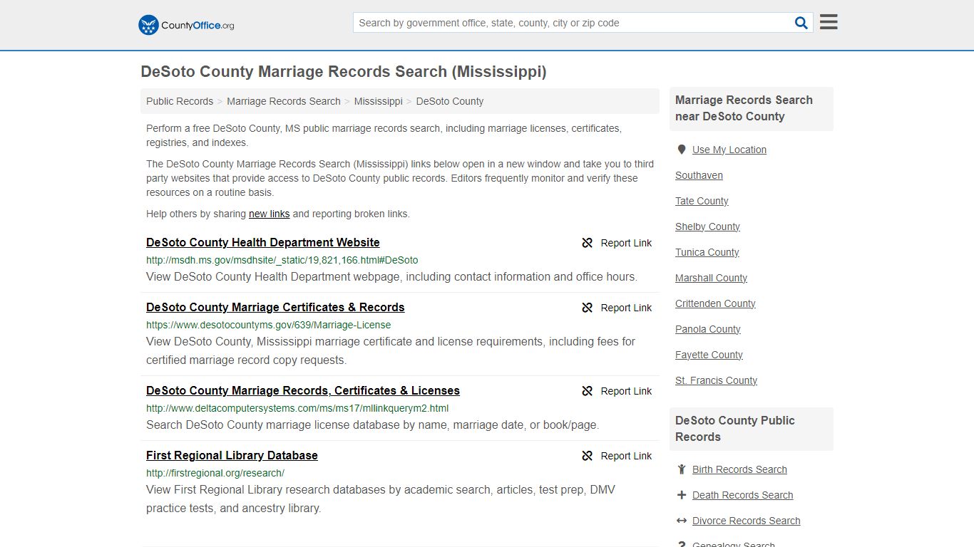This screenshot has height=547, width=974.
Task: Open Marriage Records Search breadcrumb
Action: coord(284,101)
